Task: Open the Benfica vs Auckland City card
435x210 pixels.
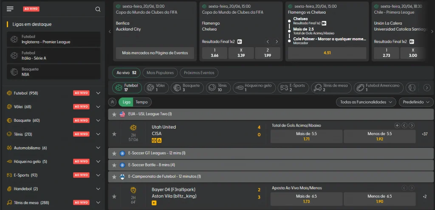Action: [x=155, y=31]
